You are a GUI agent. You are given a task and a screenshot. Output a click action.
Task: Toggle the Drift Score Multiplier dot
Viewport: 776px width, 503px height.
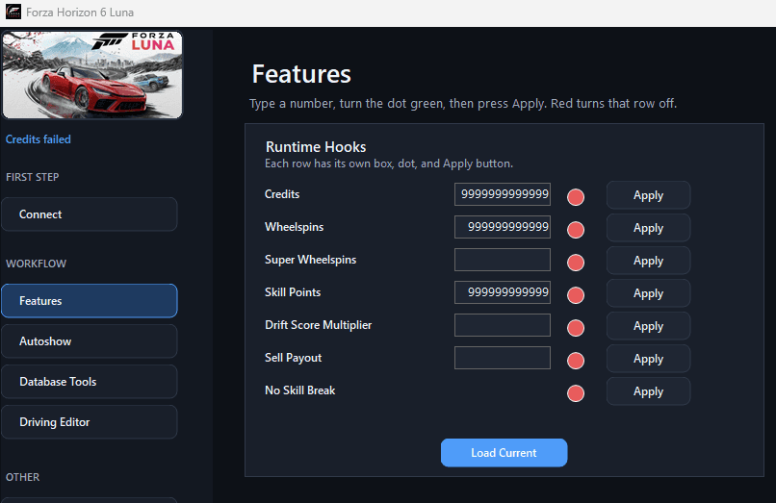[x=576, y=327]
